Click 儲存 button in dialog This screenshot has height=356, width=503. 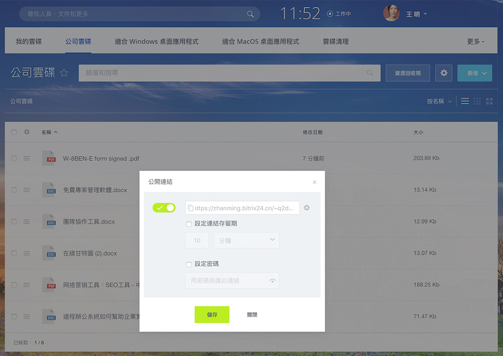pos(212,315)
